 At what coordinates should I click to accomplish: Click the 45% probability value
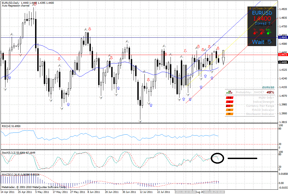[x=270, y=92]
